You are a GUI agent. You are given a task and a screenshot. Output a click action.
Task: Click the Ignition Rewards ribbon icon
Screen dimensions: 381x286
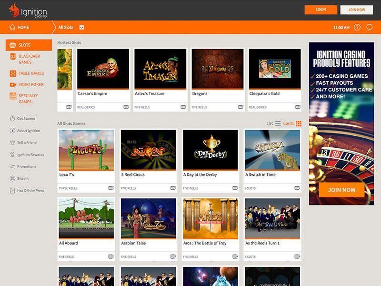pos(12,154)
